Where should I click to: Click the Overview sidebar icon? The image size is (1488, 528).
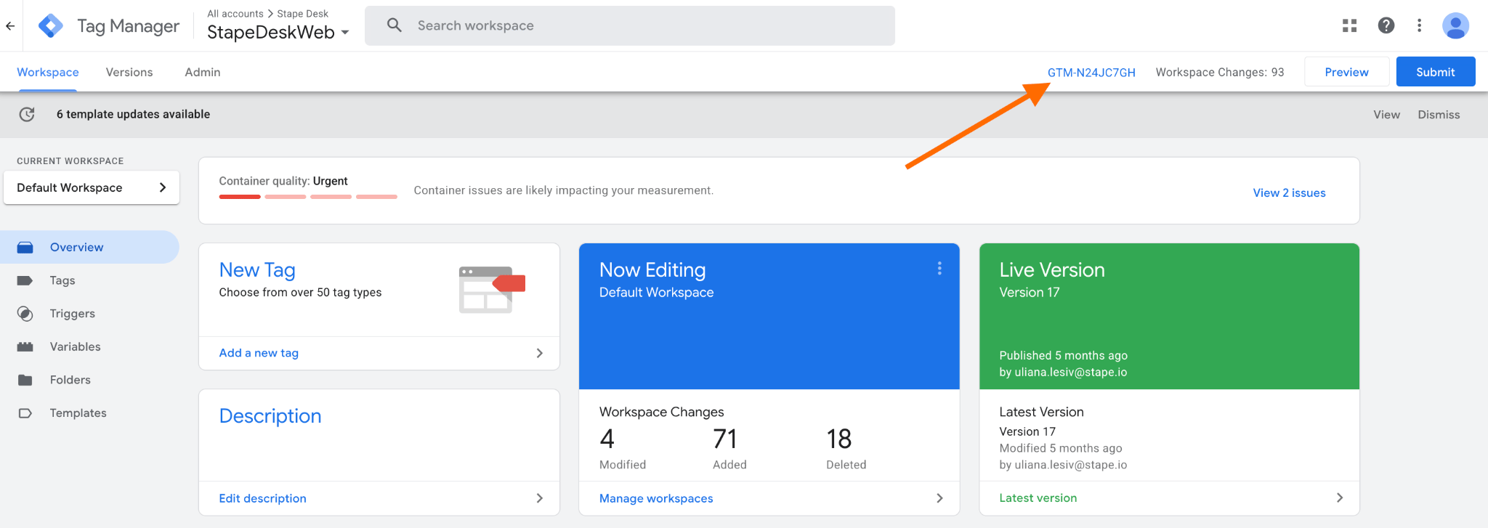[25, 248]
